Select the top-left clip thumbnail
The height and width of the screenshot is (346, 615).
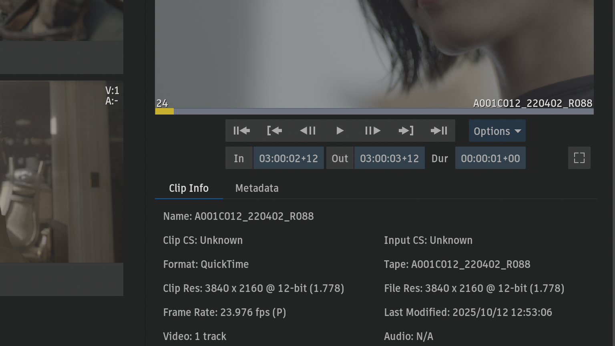(61, 20)
